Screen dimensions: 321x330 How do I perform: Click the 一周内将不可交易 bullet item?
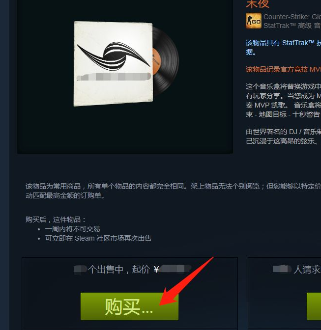coord(72,229)
